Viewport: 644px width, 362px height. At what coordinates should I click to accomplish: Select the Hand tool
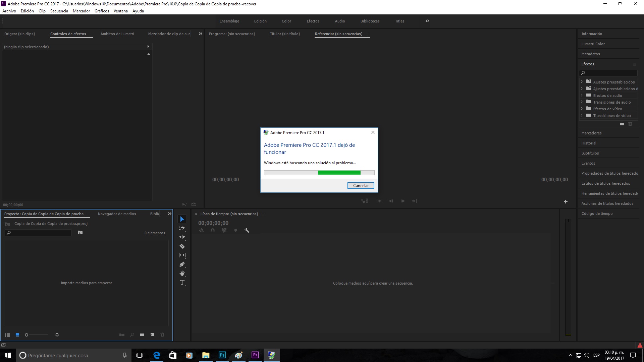click(182, 274)
